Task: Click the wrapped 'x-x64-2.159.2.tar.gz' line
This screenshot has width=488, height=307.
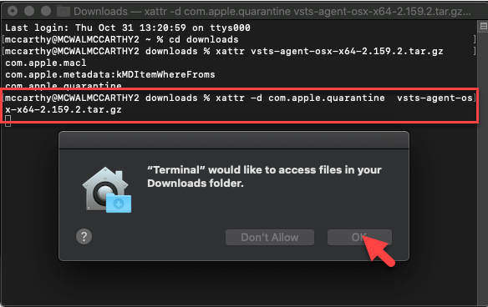Action: 64,109
